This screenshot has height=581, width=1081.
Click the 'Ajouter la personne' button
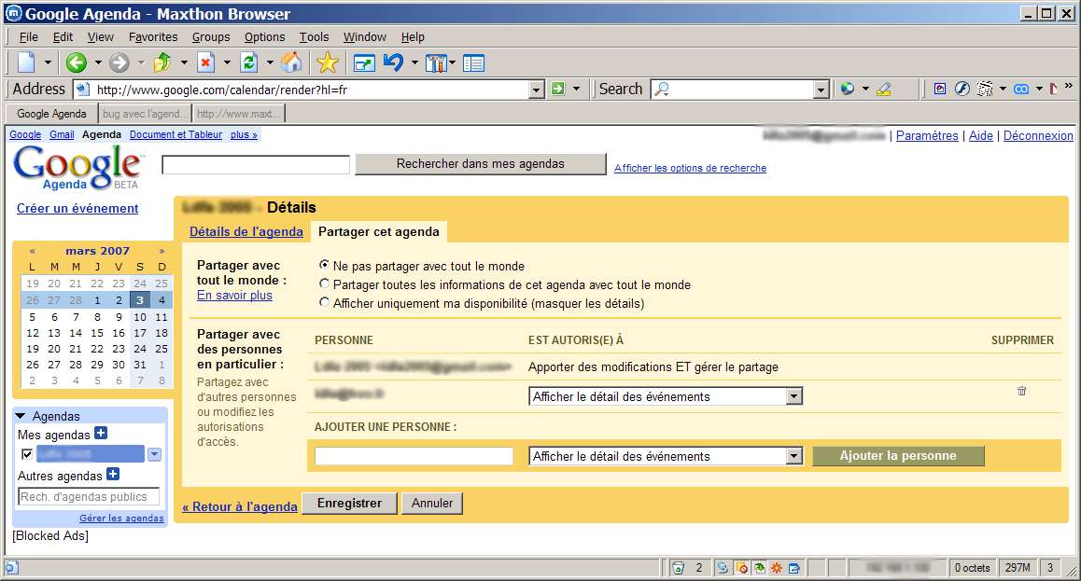pos(898,456)
